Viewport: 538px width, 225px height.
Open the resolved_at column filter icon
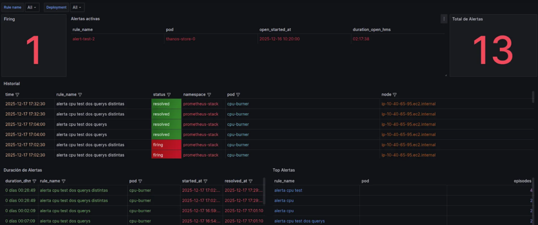[251, 180]
